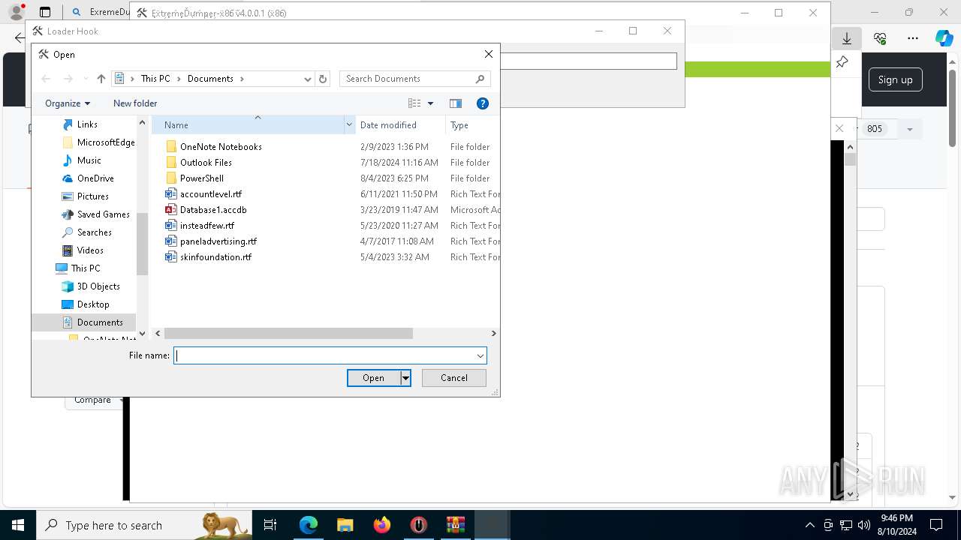Click the file list horizontal scrollbar
The width and height of the screenshot is (961, 540).
pos(288,333)
